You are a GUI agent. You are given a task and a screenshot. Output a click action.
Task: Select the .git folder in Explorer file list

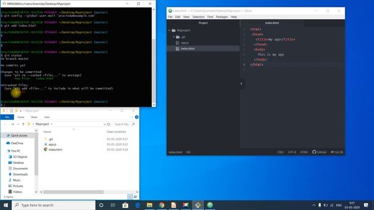click(x=51, y=139)
